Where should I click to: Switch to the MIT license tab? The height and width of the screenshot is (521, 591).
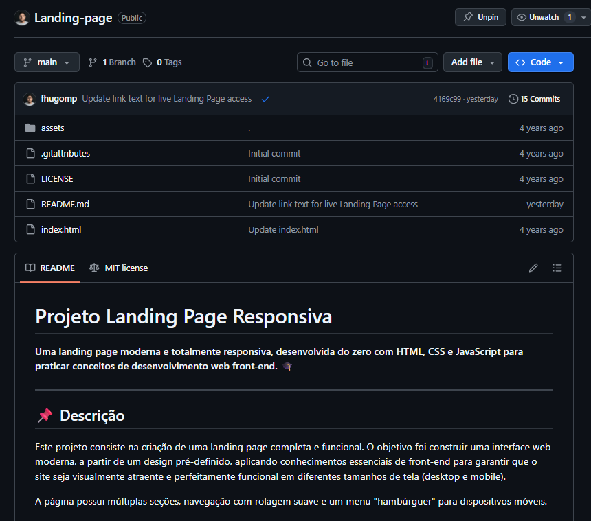coord(124,268)
